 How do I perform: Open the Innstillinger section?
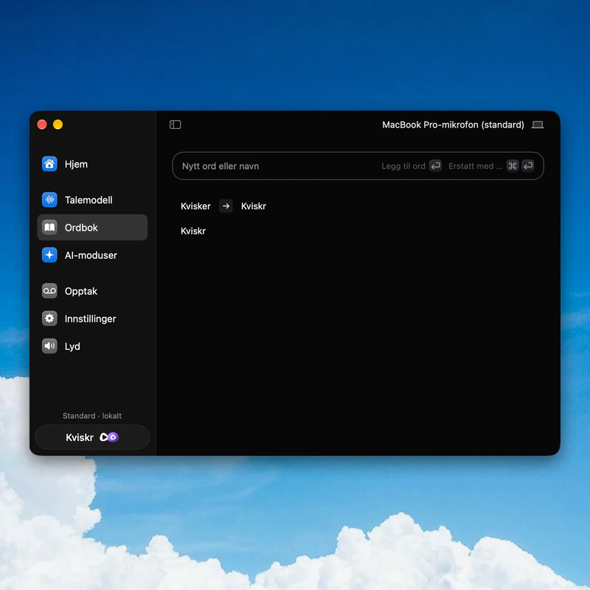92,319
